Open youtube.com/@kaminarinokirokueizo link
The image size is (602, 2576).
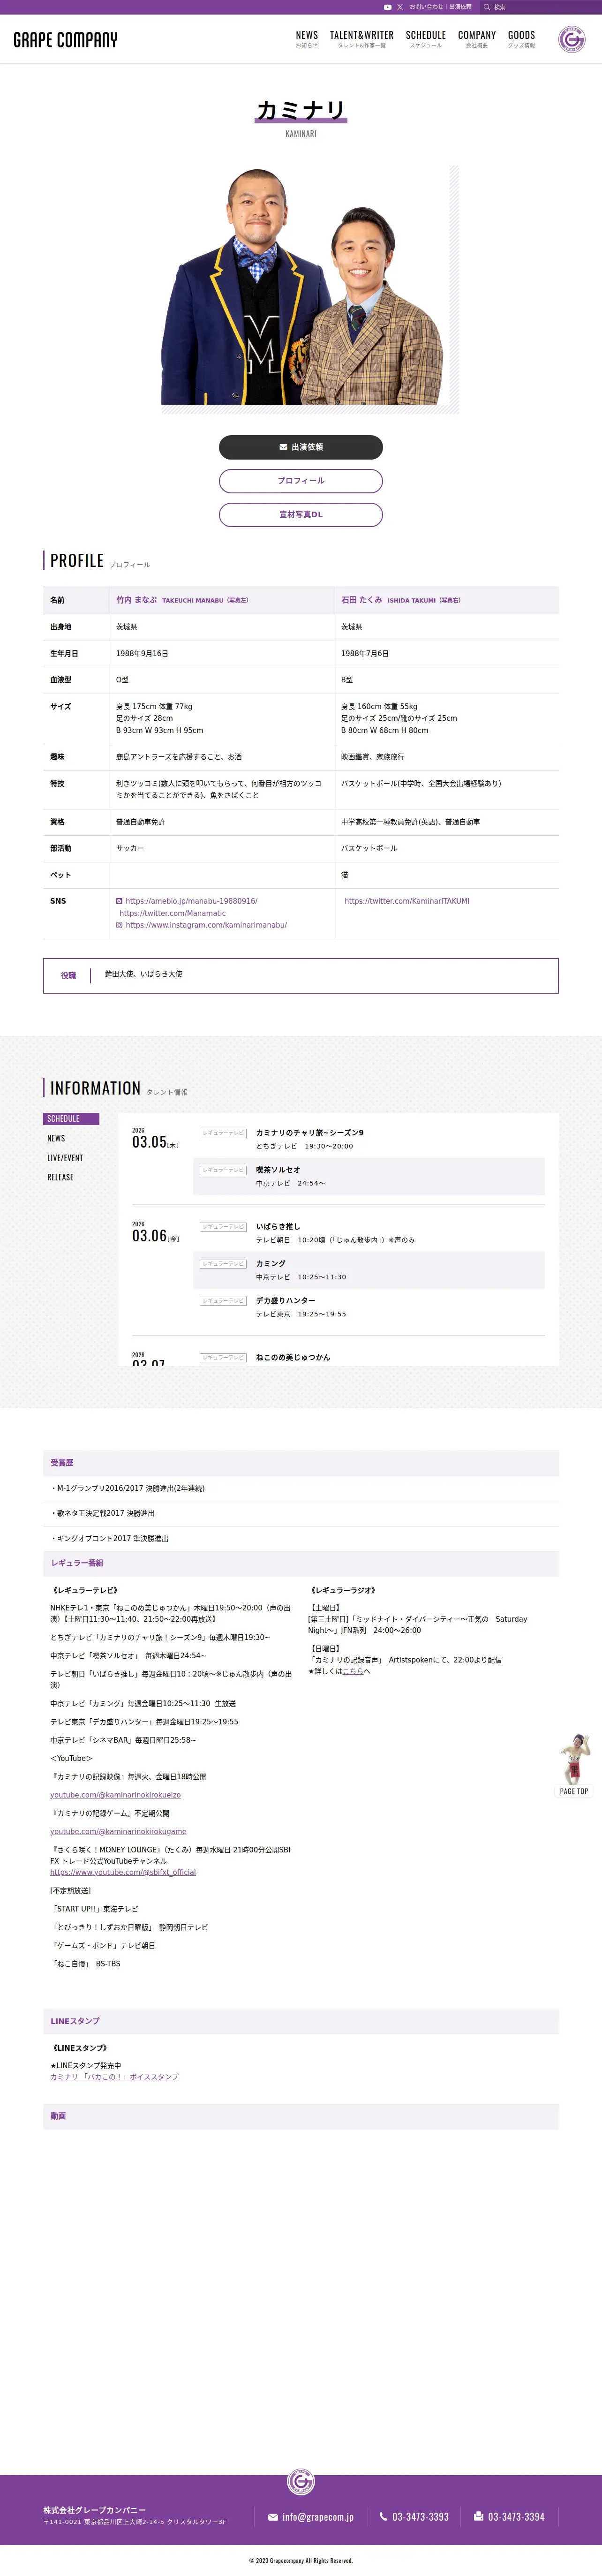click(116, 1795)
